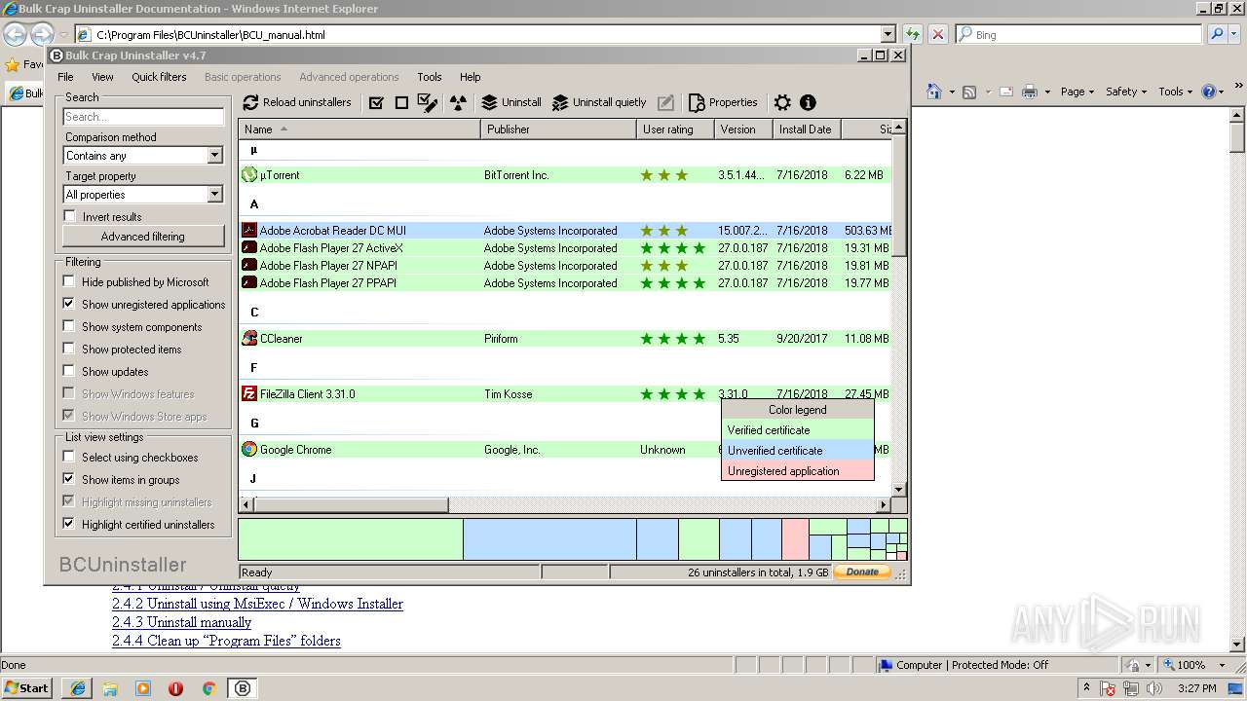Open BCUninstaller Help menu
This screenshot has height=701, width=1247.
click(x=471, y=77)
